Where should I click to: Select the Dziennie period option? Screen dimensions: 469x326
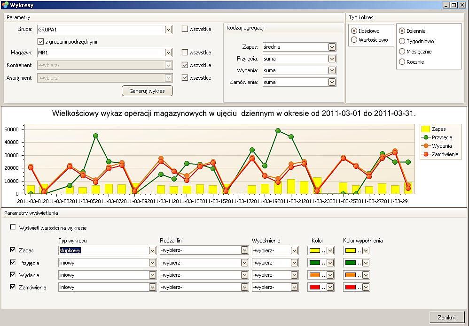tap(402, 31)
